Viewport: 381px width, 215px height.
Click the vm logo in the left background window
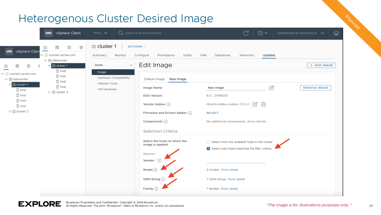pos(9,51)
